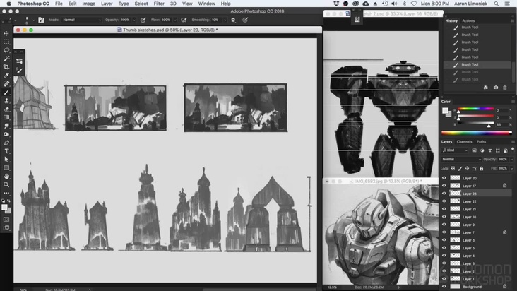517x291 pixels.
Task: Select the Type tool
Action: point(7,151)
